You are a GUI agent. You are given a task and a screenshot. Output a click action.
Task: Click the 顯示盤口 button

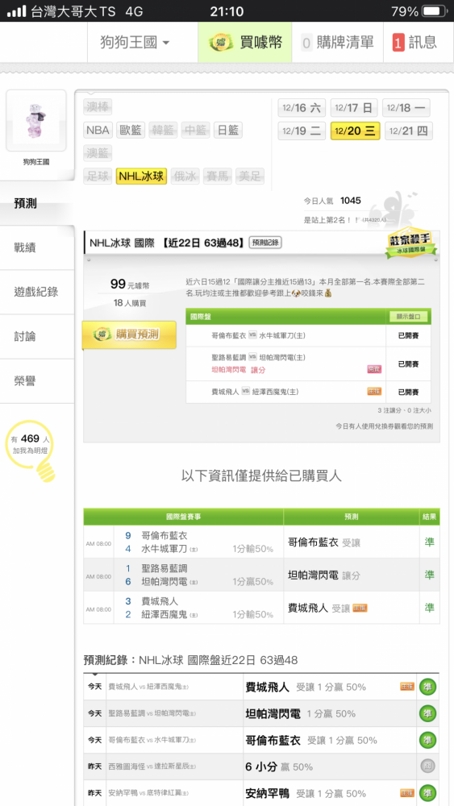click(409, 316)
